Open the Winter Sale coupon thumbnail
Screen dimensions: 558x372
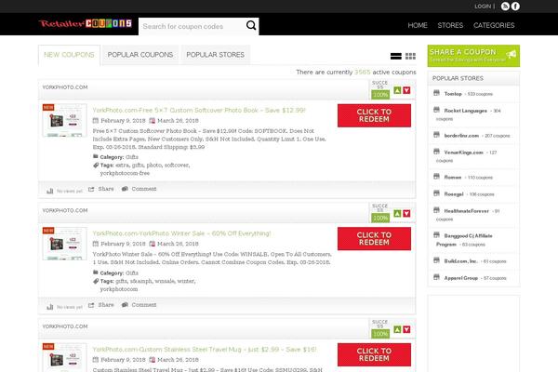tap(64, 244)
